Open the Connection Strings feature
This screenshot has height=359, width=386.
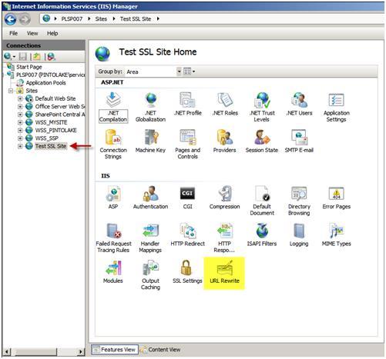click(x=113, y=145)
